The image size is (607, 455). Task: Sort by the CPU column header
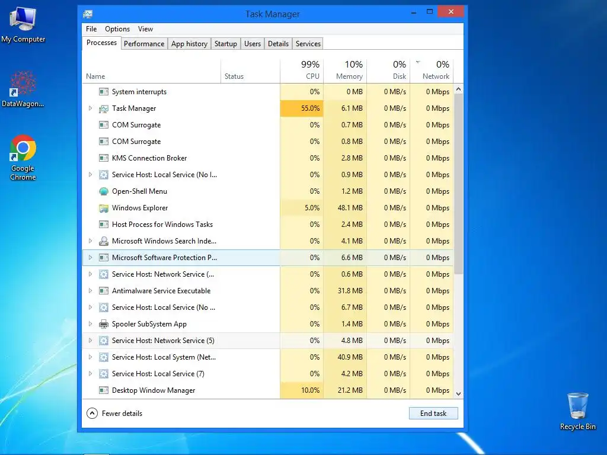pyautogui.click(x=302, y=71)
